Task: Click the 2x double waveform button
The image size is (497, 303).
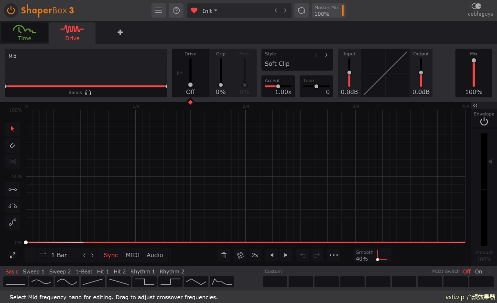Action: [255, 255]
